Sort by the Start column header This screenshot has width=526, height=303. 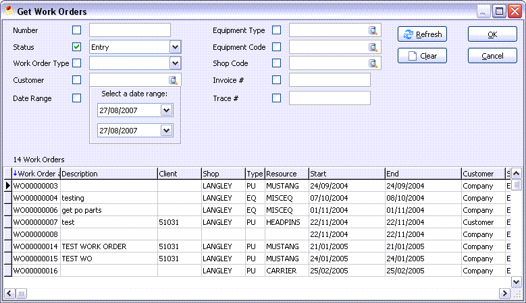346,174
